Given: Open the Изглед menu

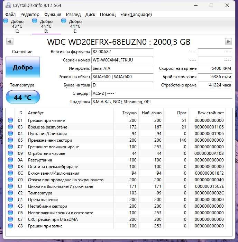Looking at the screenshot, I should coord(73,15).
